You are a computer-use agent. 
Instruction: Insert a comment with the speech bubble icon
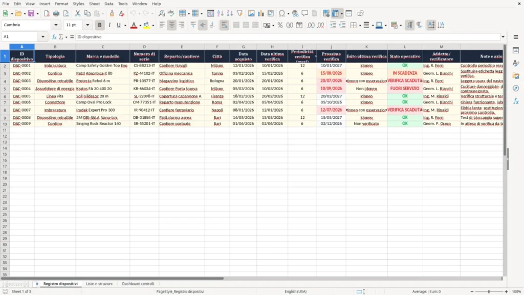click(305, 13)
